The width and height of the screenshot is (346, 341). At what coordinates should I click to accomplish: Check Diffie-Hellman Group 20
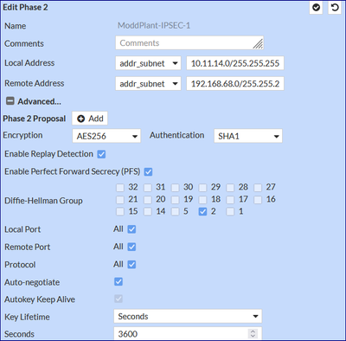coord(148,200)
